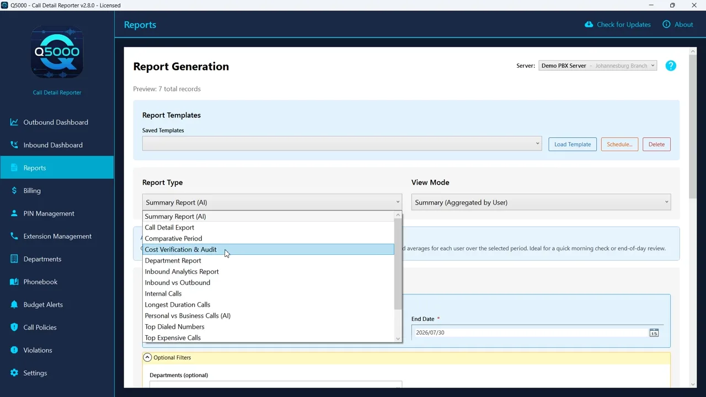Screen dimensions: 706x397
Task: Click the Extension Management phone icon
Action: [14, 236]
